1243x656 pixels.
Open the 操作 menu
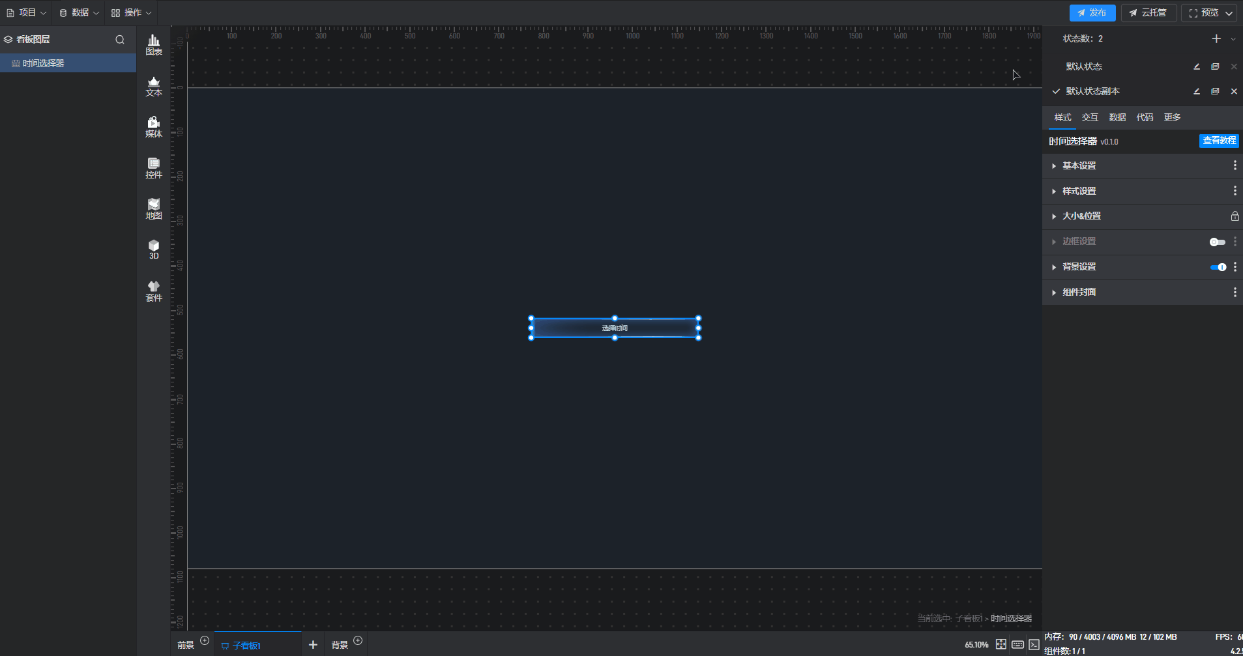coord(131,12)
